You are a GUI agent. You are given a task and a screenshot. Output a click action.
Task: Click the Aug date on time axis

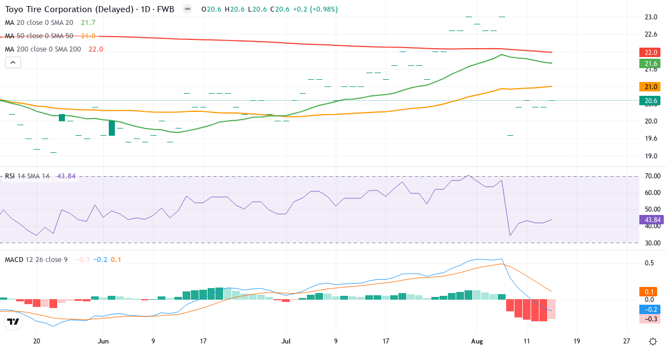coord(477,341)
